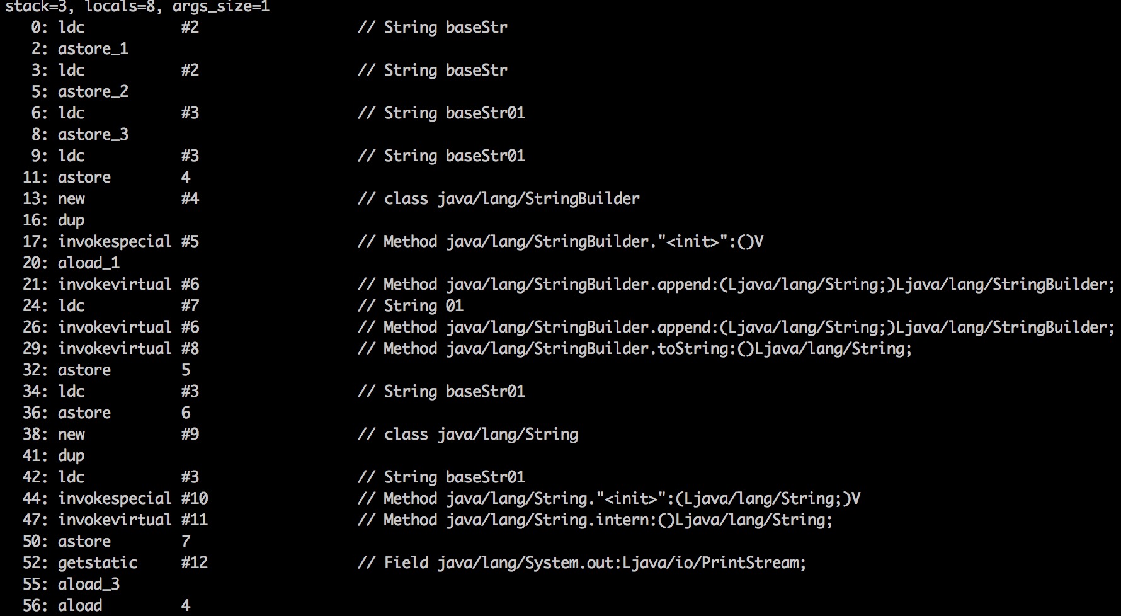
Task: Click the astore_3 instruction
Action: point(93,135)
